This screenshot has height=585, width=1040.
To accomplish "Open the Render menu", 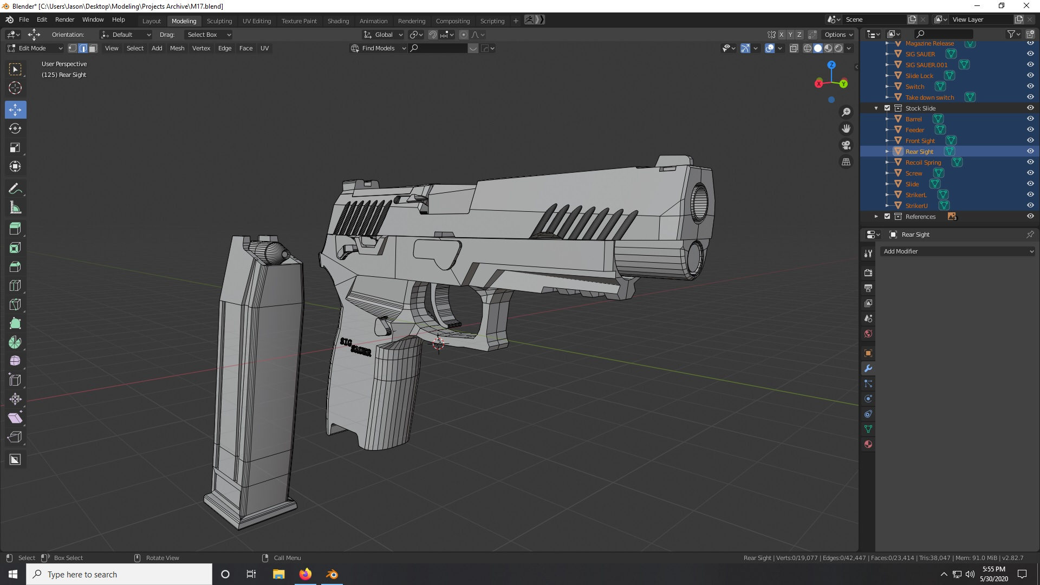I will click(64, 19).
